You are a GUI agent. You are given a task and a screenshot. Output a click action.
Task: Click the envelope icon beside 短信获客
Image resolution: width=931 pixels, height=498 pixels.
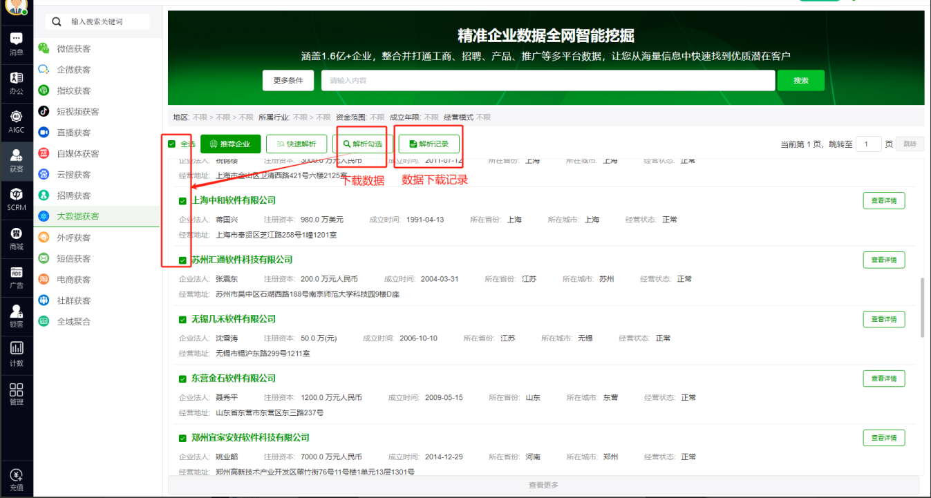(x=44, y=258)
